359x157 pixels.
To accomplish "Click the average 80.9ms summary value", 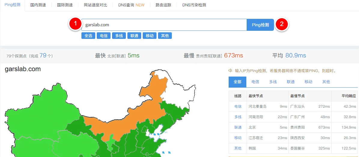I will tap(296, 55).
